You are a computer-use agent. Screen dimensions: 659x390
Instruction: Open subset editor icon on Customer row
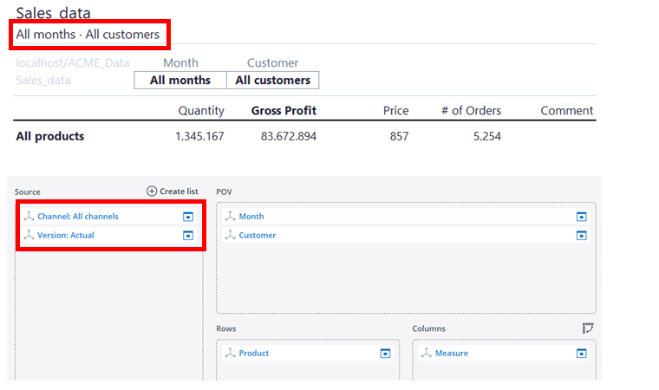pos(581,236)
